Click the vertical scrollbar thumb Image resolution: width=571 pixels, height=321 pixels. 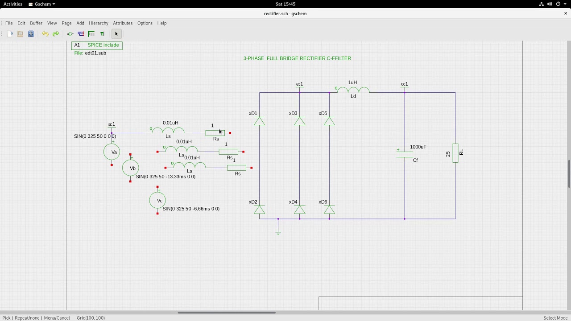569,174
